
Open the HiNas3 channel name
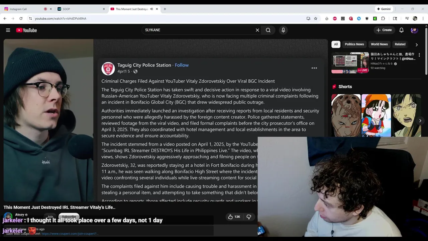[382, 64]
